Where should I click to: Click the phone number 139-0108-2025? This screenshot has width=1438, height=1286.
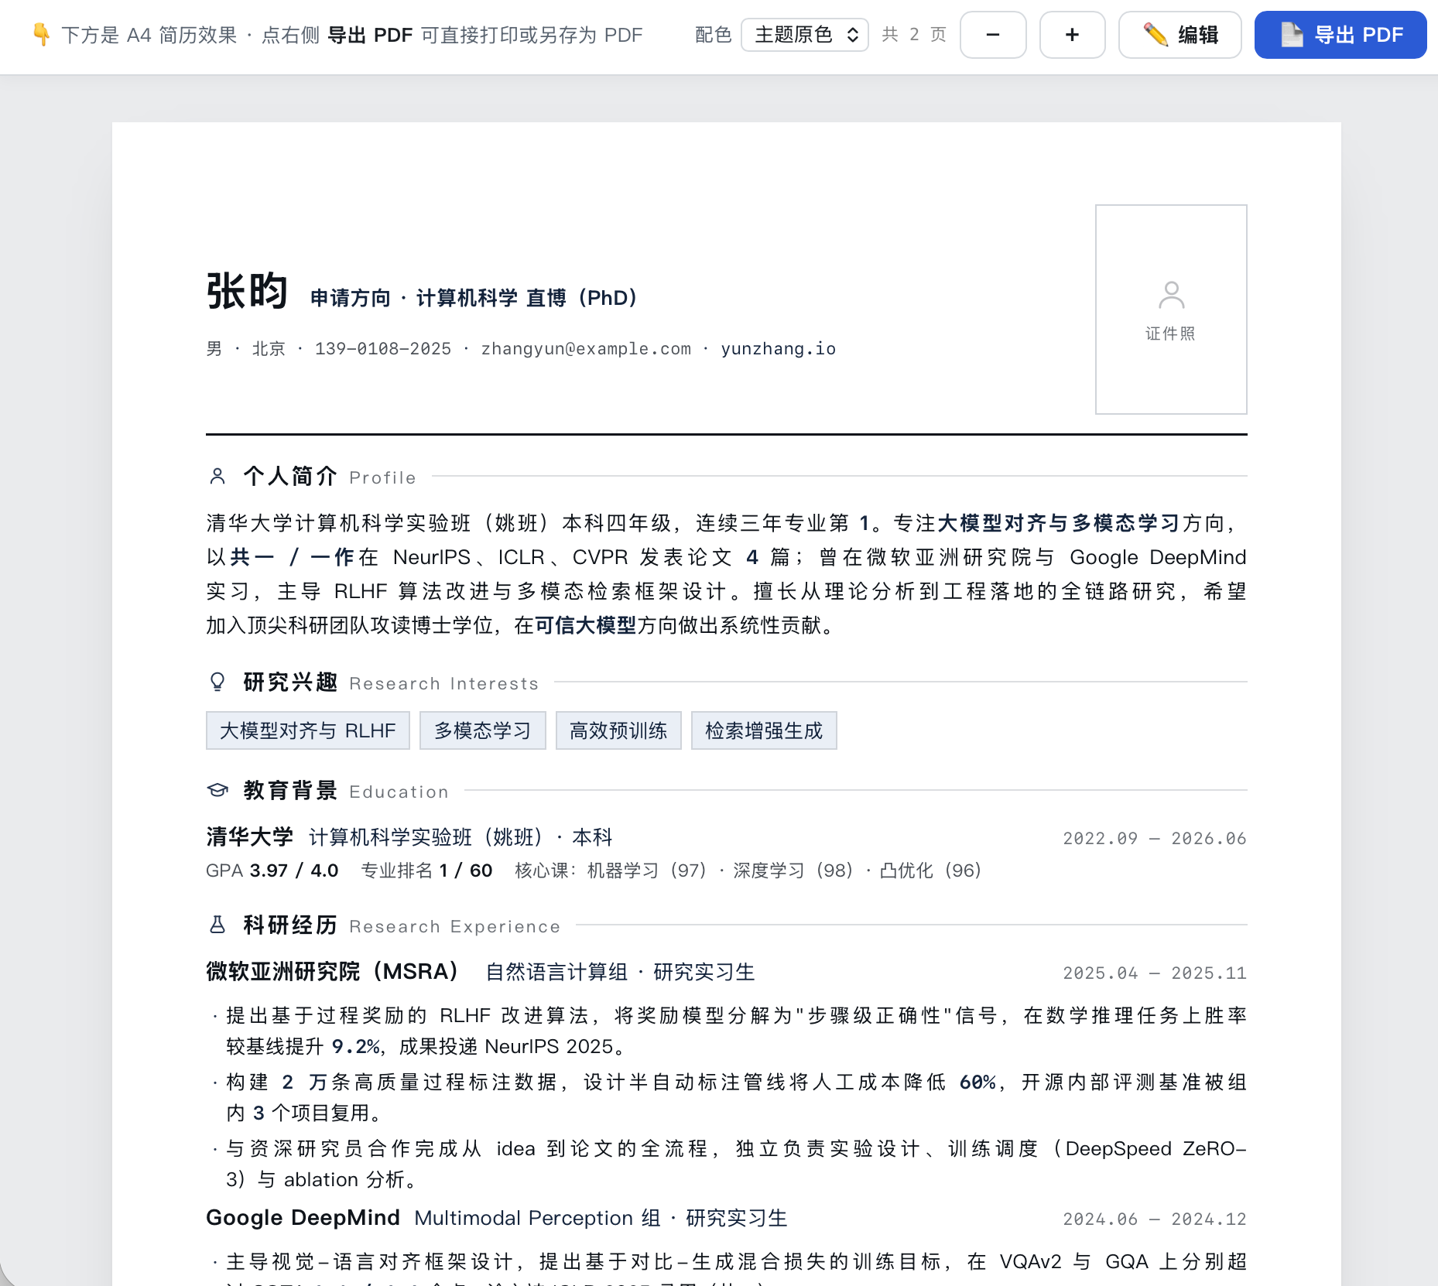tap(383, 349)
